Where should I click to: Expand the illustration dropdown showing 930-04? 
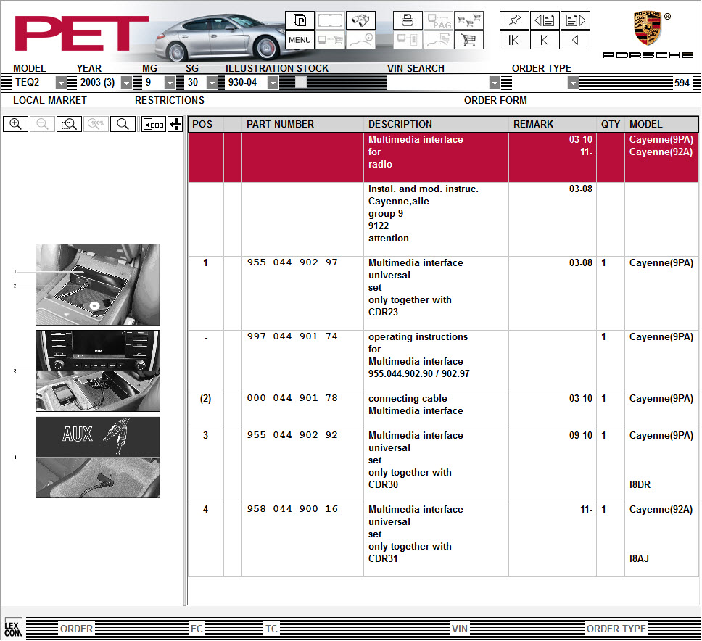pyautogui.click(x=273, y=83)
